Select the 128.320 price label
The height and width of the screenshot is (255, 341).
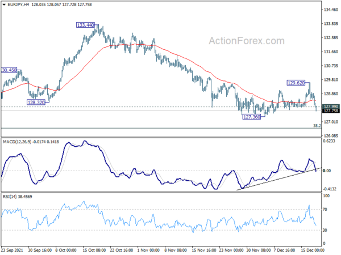click(36, 103)
